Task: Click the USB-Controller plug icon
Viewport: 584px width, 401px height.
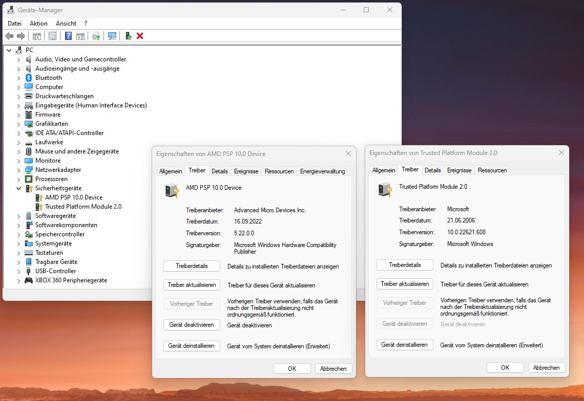Action: pyautogui.click(x=29, y=271)
